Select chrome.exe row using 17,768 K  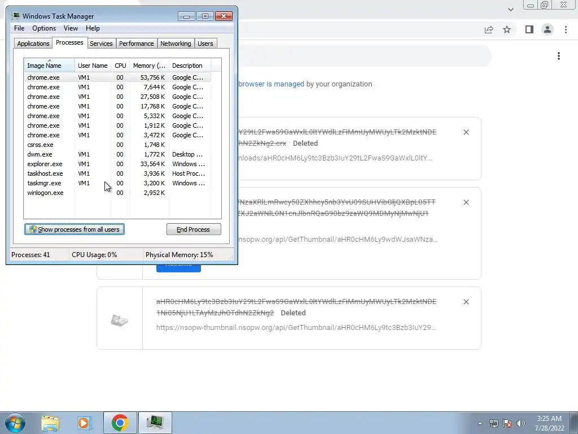117,106
